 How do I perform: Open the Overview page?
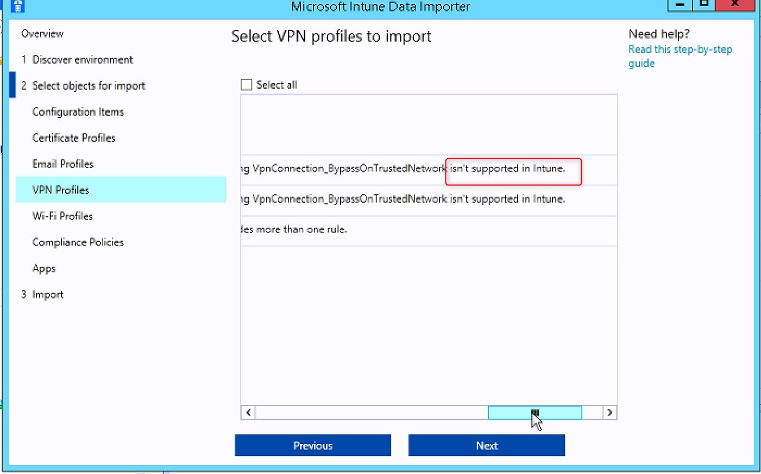pyautogui.click(x=42, y=34)
